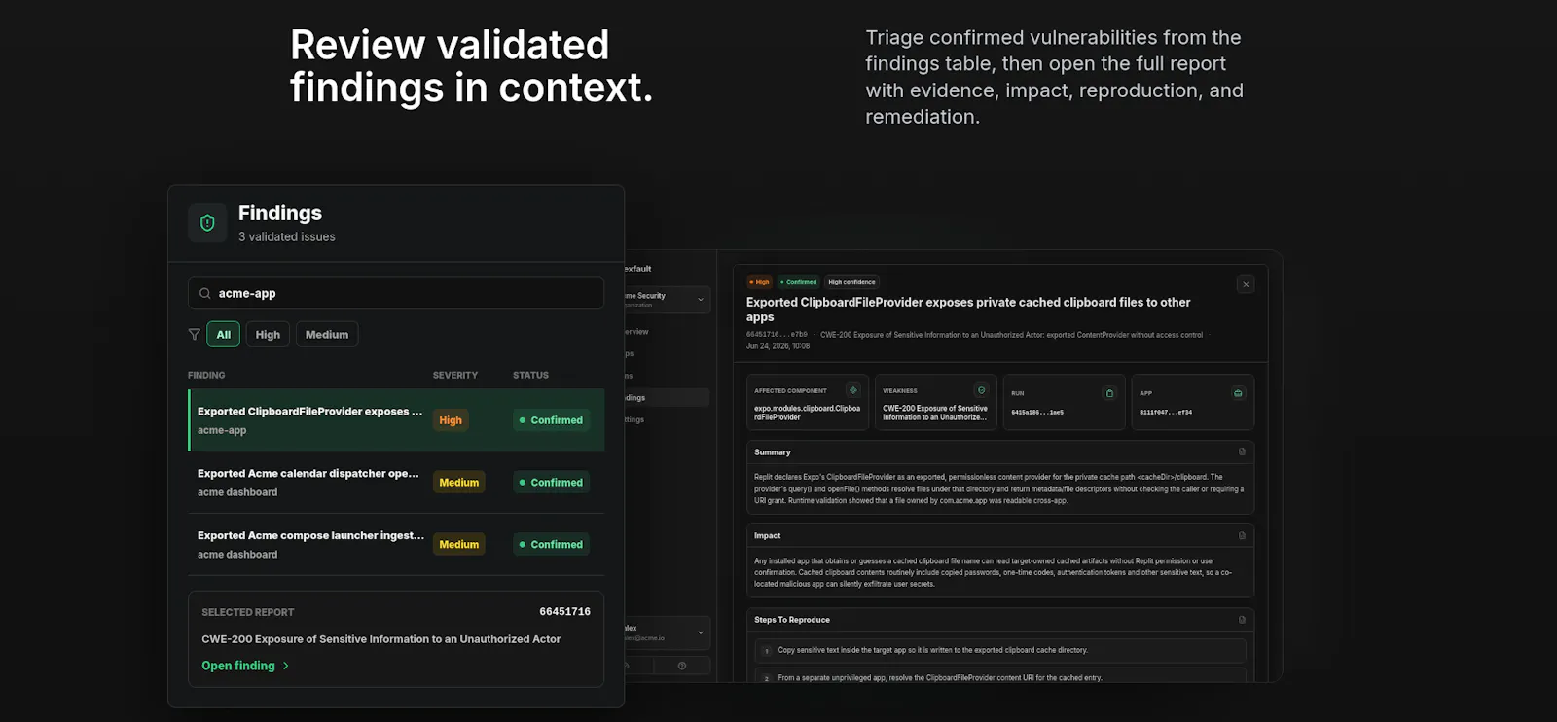Click reproduce step 1 about copying sensitive text
The width and height of the screenshot is (1557, 722).
[x=1000, y=650]
